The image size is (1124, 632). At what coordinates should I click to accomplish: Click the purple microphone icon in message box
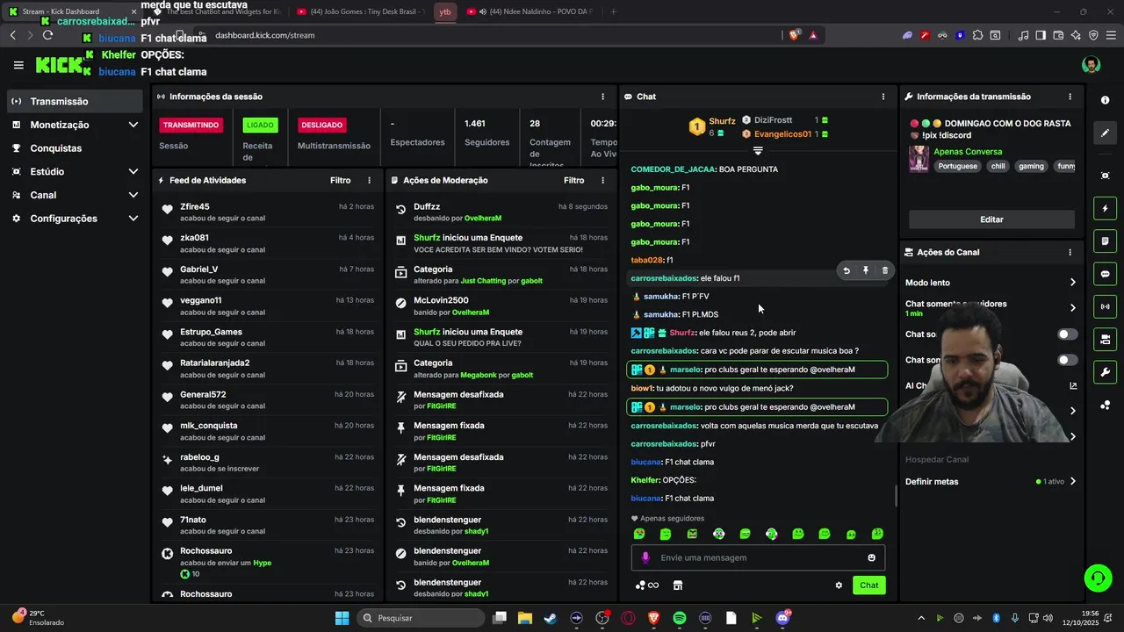click(646, 558)
